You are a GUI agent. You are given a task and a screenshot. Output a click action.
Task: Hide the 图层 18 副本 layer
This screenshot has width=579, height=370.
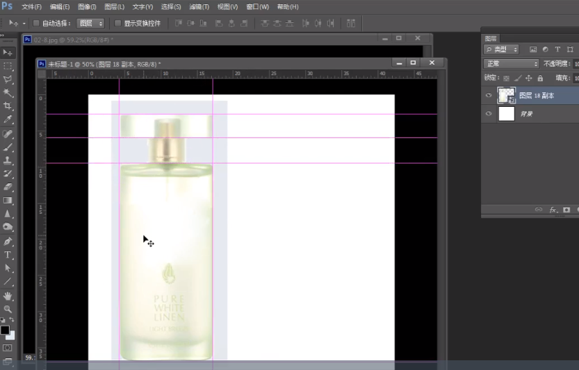489,95
